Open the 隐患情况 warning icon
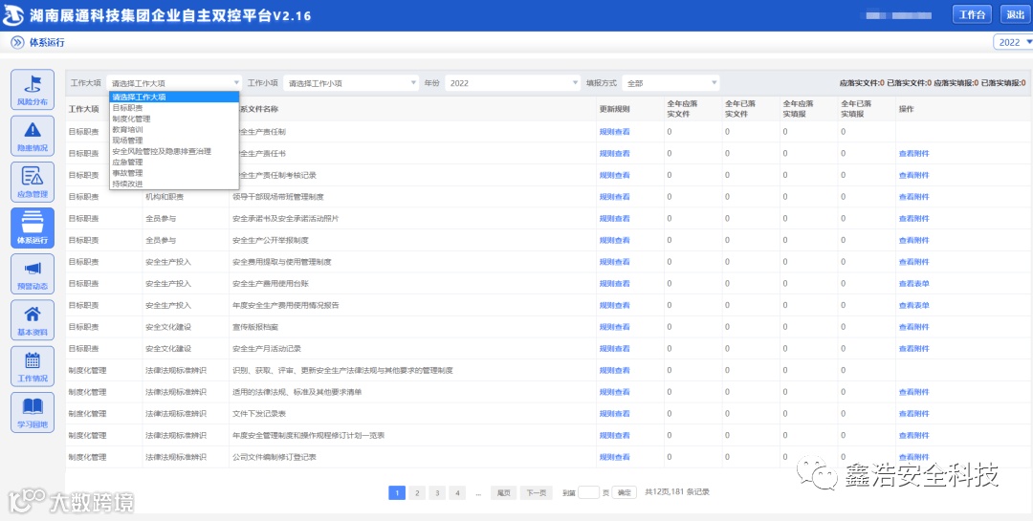The image size is (1033, 521). [x=33, y=136]
